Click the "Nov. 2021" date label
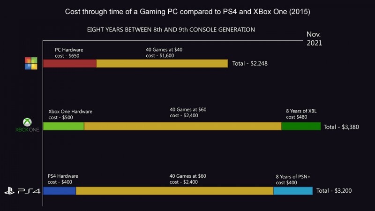The width and height of the screenshot is (375, 211). tap(314, 38)
